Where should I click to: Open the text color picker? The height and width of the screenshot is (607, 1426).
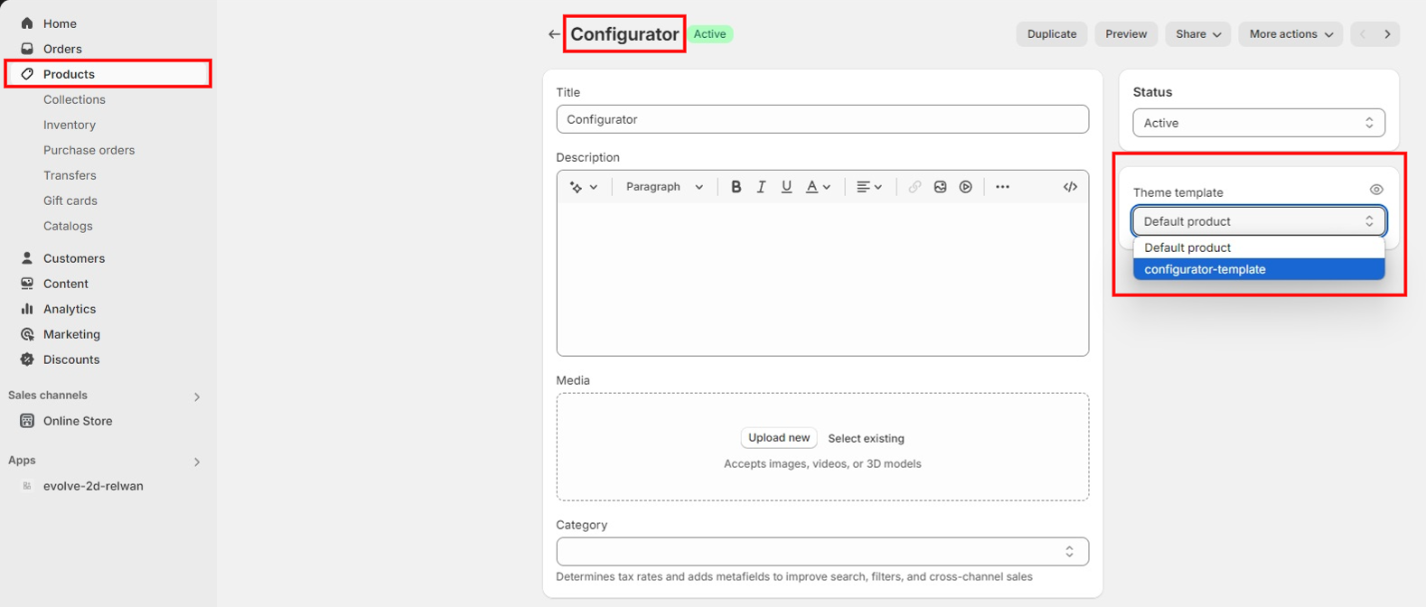point(817,187)
